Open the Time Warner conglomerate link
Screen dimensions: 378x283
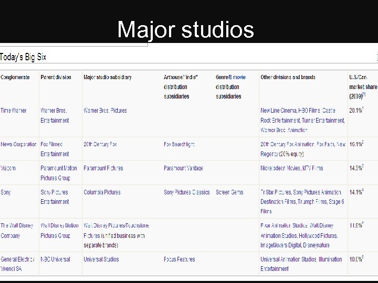14,111
